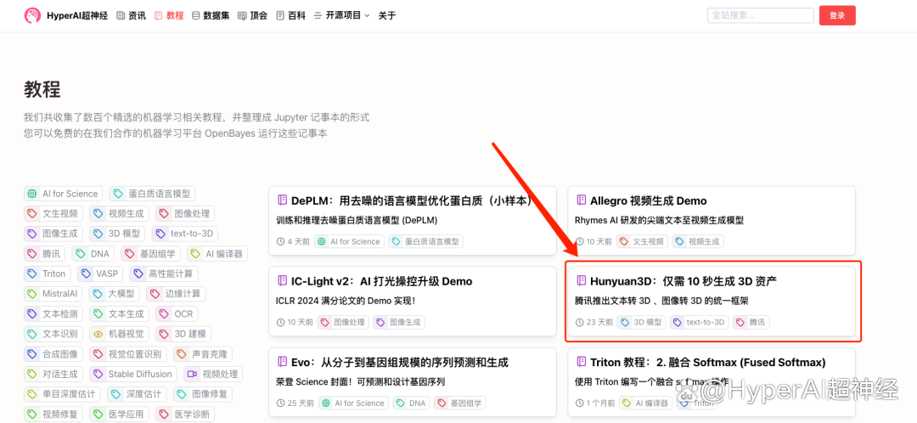917x423 pixels.
Task: Click 腾讯 tag in Hunyuan3D card
Action: point(751,322)
